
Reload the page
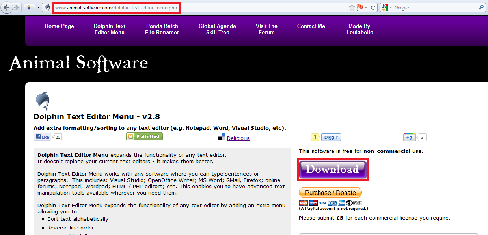coord(373,7)
